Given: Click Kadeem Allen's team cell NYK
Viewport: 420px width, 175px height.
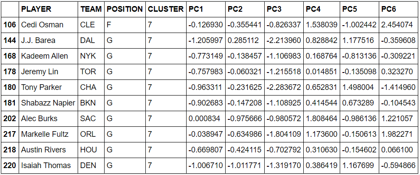Looking at the screenshot, I should 91,56.
